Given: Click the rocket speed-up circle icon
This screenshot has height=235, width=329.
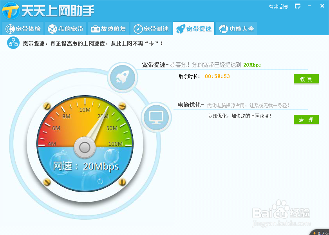Looking at the screenshot, I should (123, 78).
